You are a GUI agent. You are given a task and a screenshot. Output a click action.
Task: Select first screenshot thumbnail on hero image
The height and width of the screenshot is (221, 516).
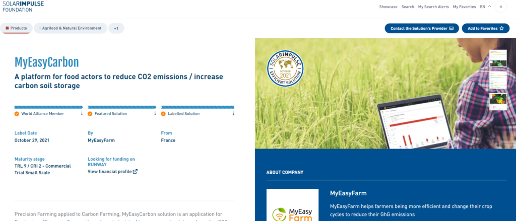click(x=498, y=58)
